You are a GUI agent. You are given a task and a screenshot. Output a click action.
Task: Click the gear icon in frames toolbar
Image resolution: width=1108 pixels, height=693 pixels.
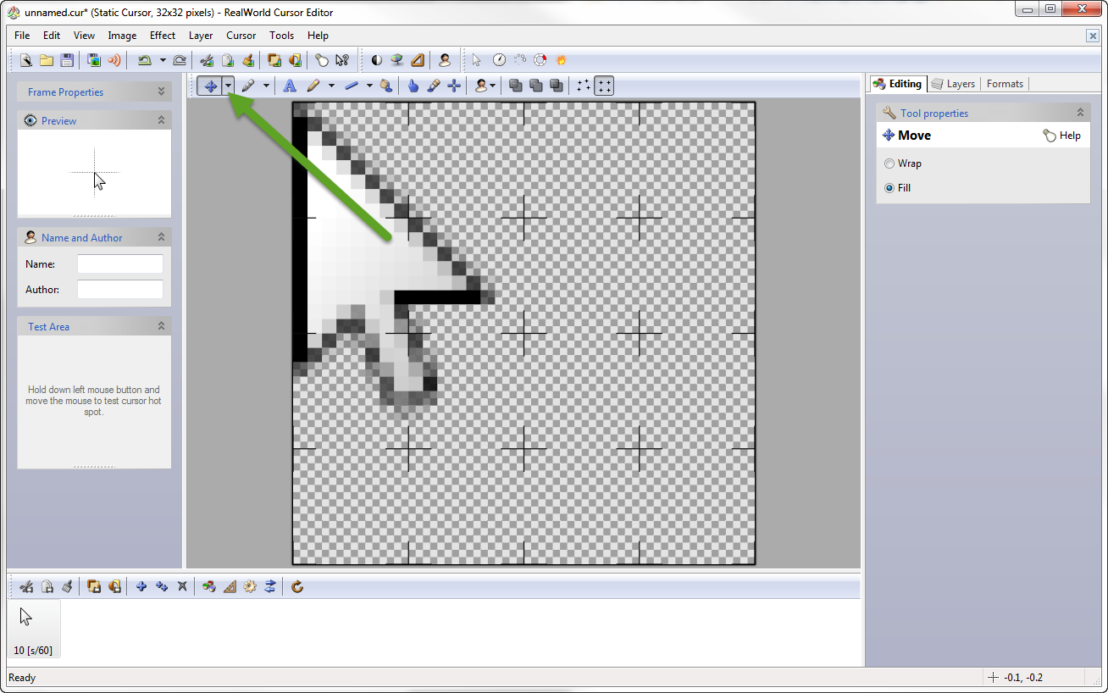point(250,586)
